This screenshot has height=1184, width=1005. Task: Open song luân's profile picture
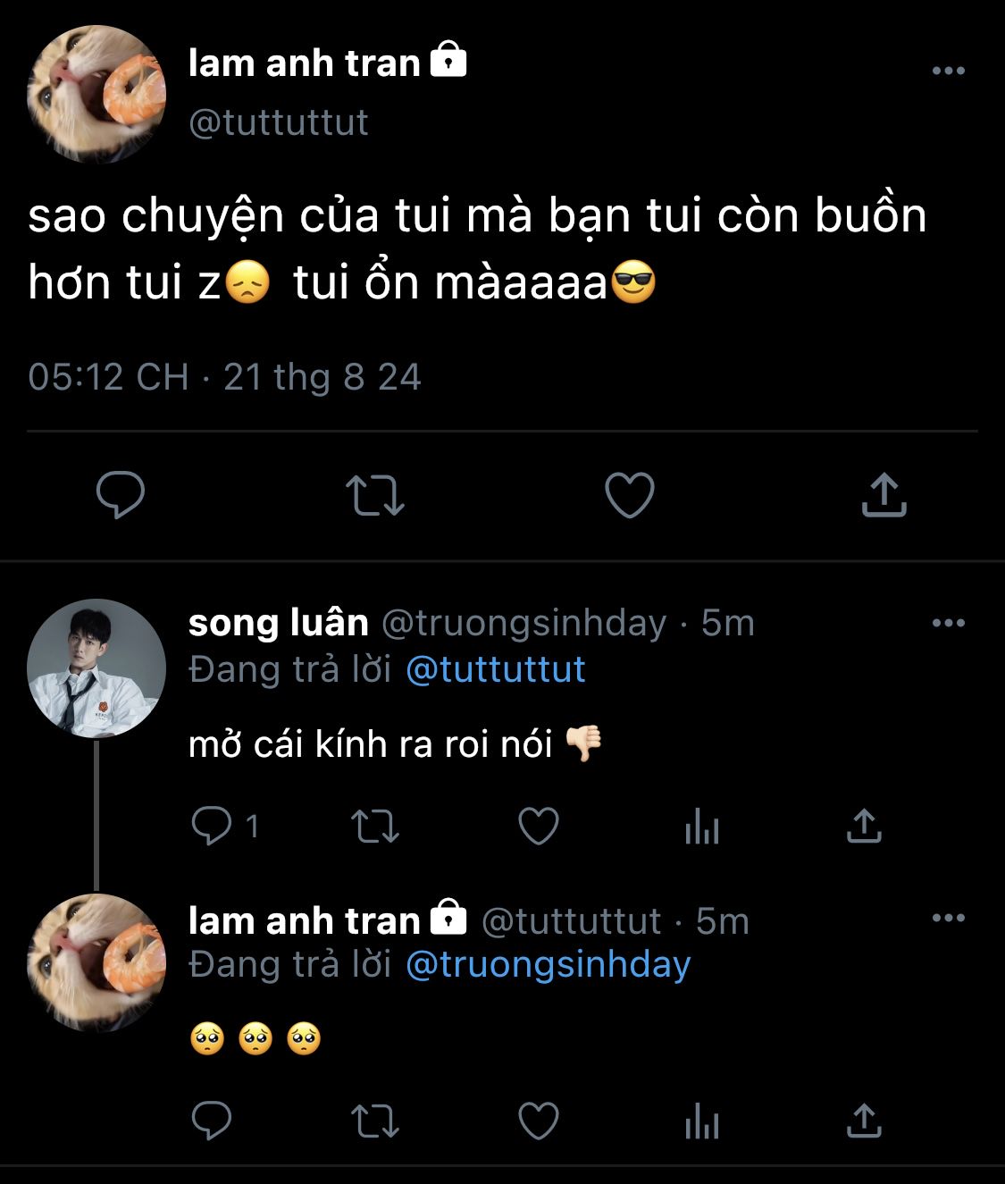tap(96, 668)
